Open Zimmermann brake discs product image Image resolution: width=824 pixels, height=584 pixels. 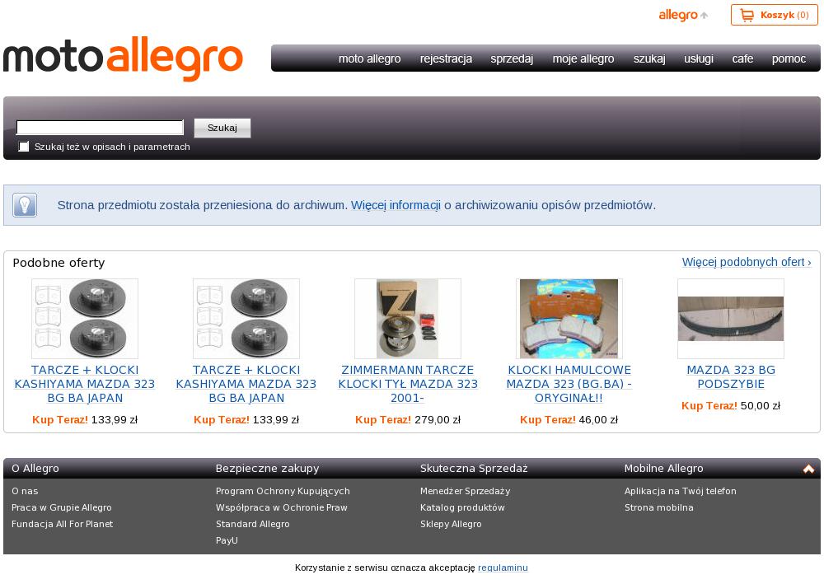[408, 319]
